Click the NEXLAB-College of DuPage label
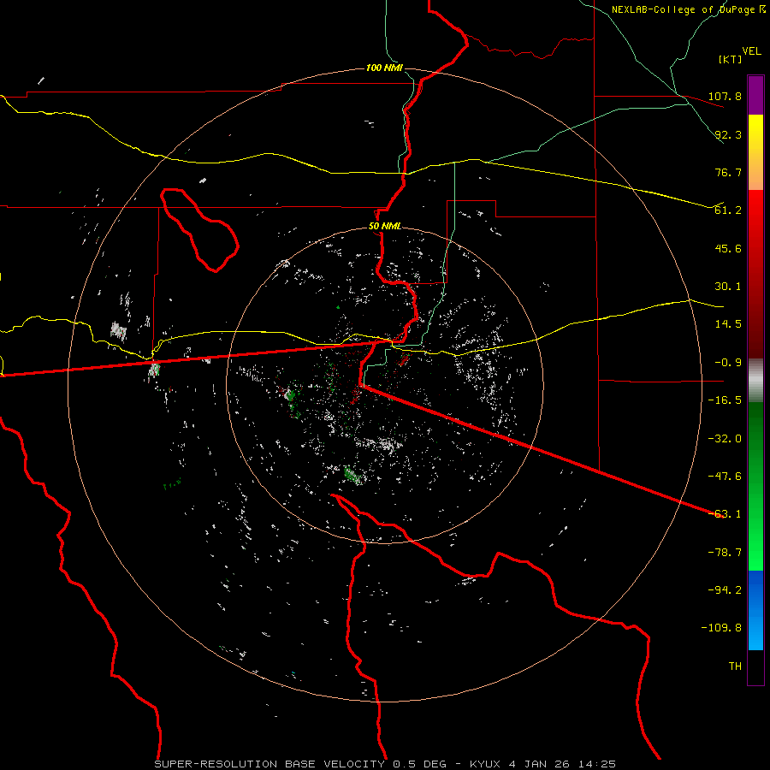 (684, 9)
